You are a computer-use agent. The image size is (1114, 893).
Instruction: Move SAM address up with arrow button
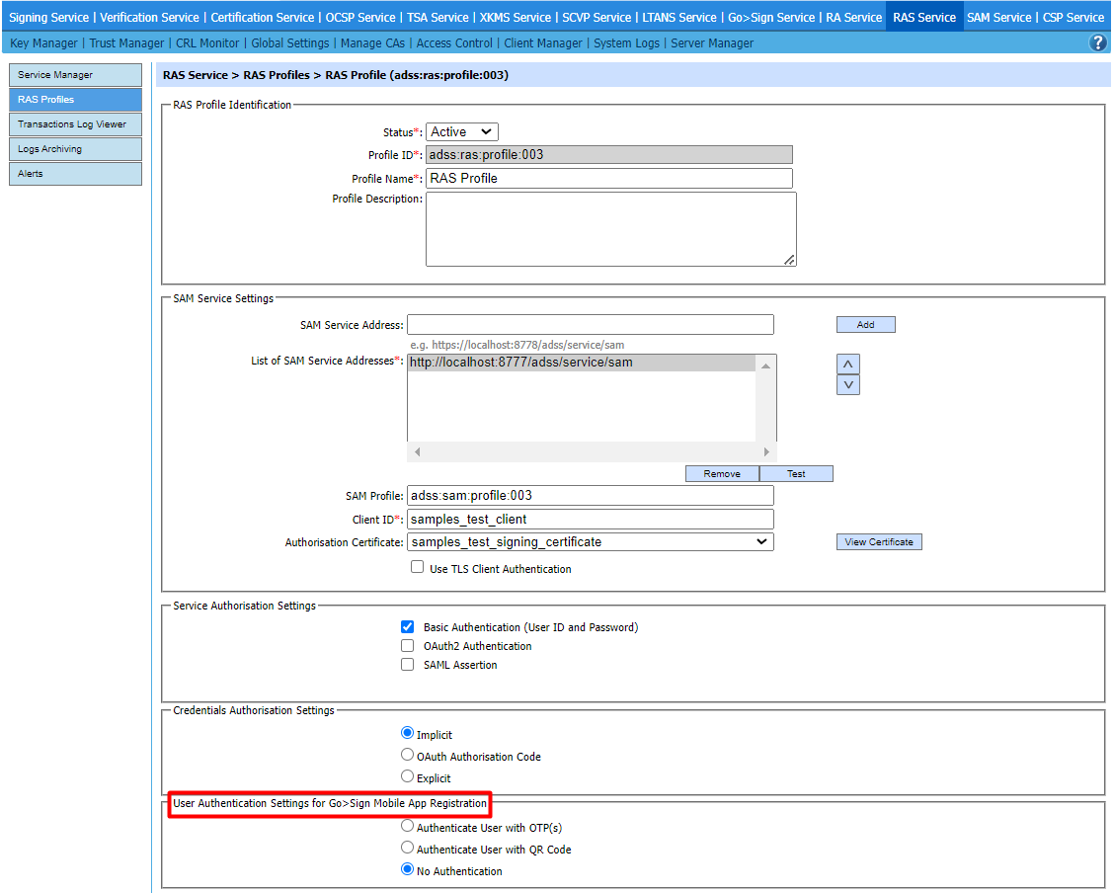pyautogui.click(x=847, y=364)
